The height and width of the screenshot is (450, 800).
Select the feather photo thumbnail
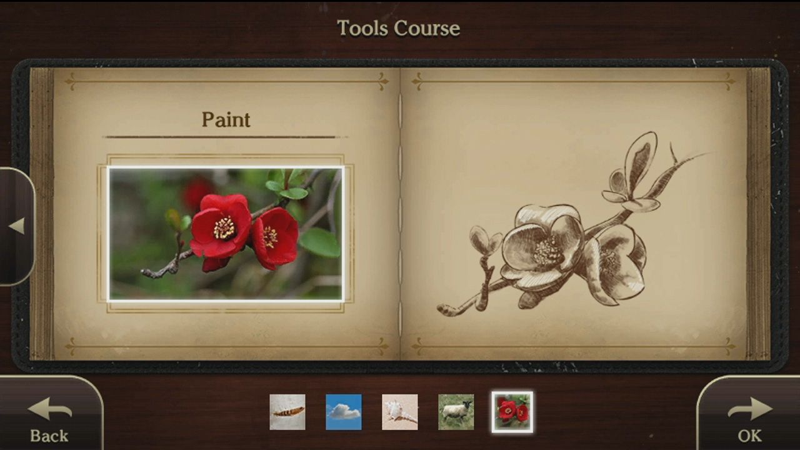[x=287, y=412]
